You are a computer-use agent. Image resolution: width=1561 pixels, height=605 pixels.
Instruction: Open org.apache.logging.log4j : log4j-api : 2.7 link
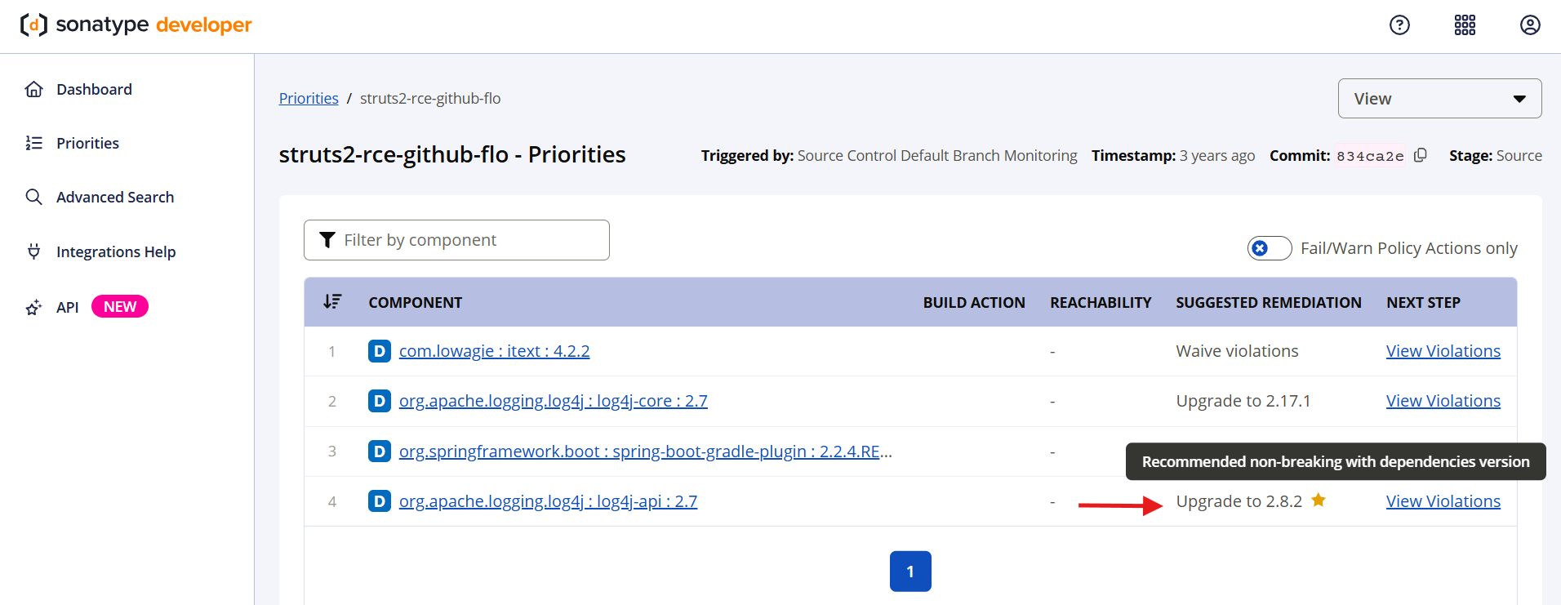click(x=548, y=500)
